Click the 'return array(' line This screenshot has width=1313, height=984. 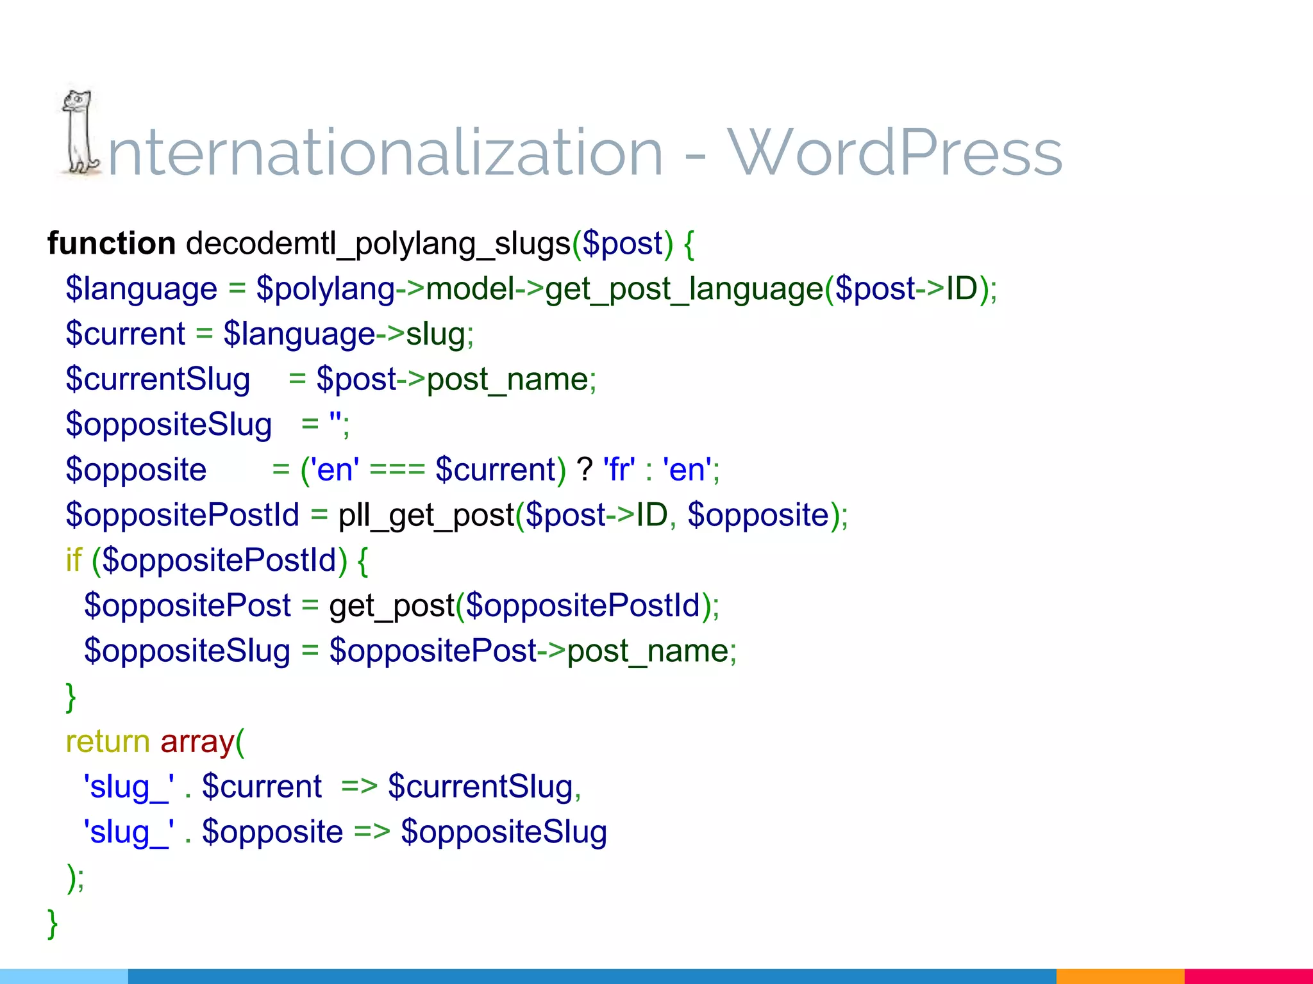(x=155, y=742)
